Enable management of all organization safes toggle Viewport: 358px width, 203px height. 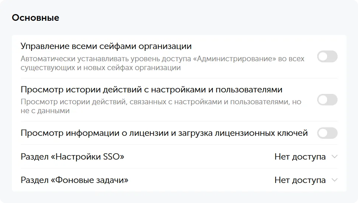(x=327, y=57)
